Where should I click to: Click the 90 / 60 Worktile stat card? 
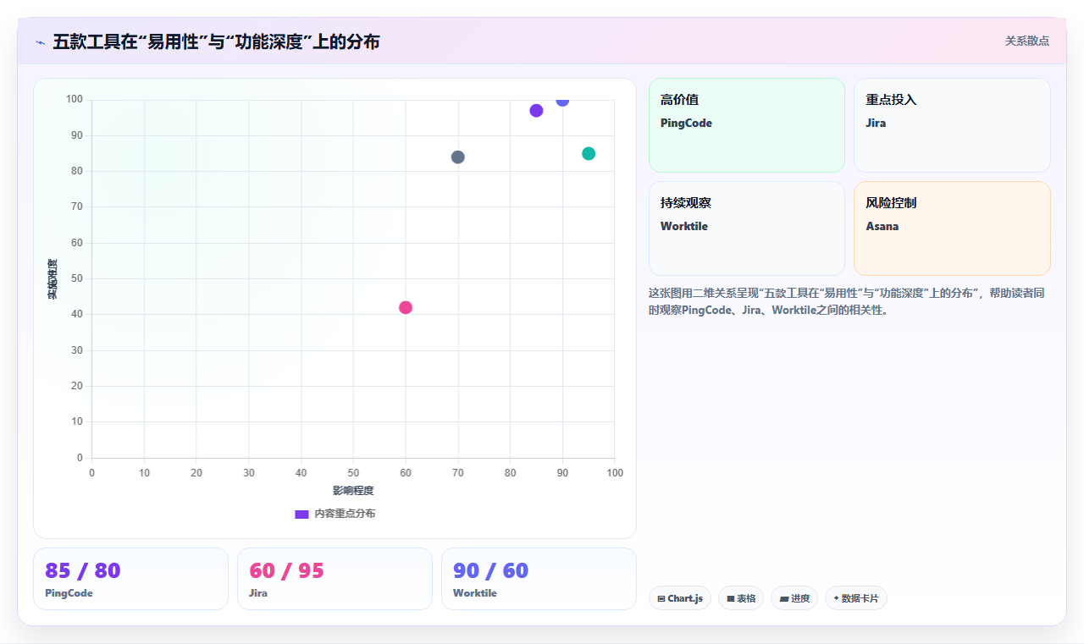(x=539, y=579)
